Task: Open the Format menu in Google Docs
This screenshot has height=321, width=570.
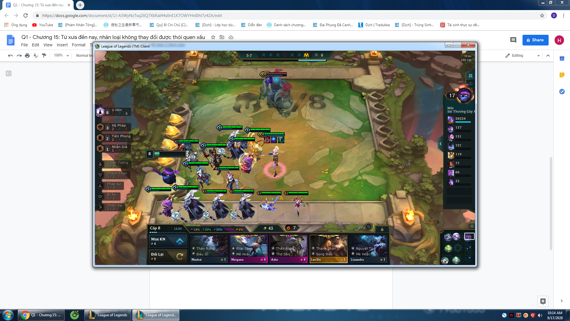Action: [x=79, y=45]
